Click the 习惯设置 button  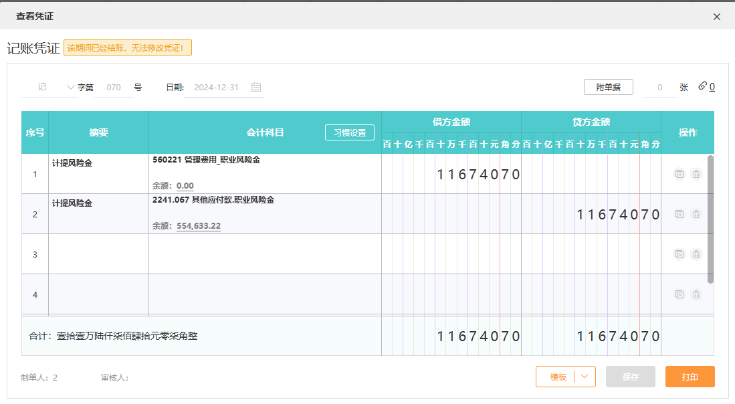[350, 132]
